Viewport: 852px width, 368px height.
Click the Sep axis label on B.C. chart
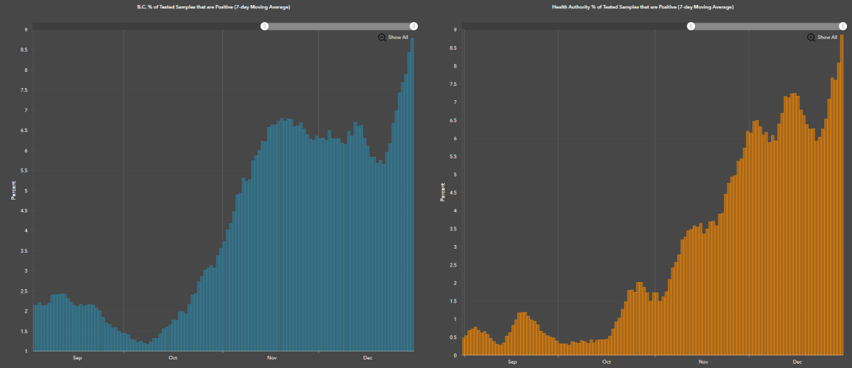(x=78, y=358)
